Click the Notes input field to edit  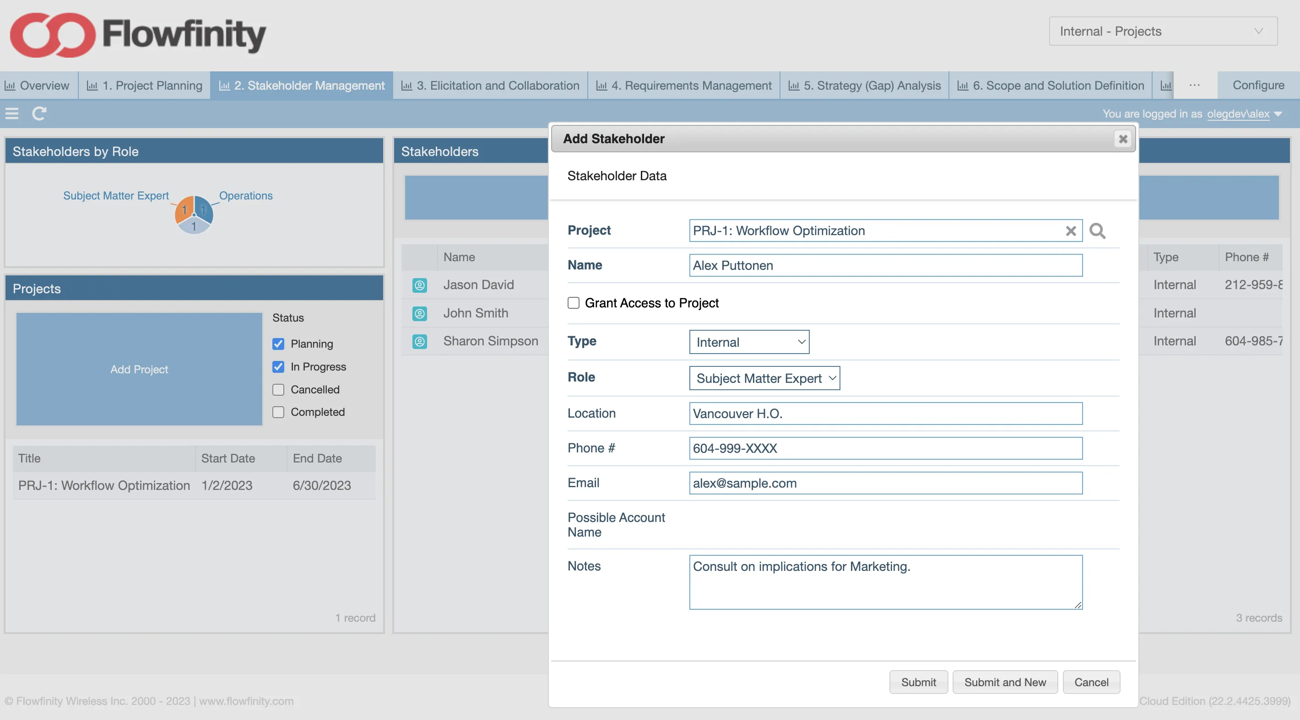tap(885, 582)
